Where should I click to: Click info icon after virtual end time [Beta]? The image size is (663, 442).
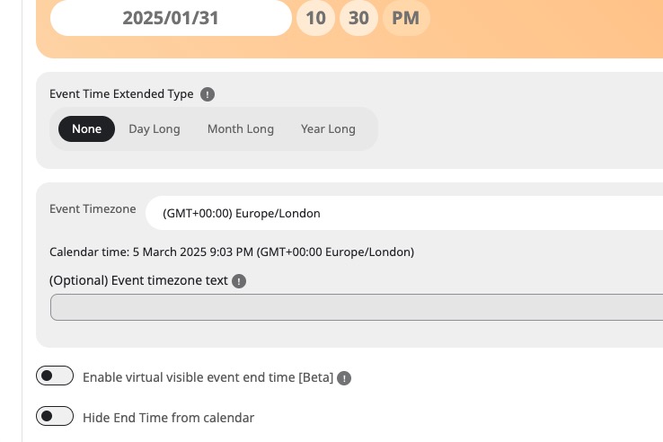pyautogui.click(x=344, y=377)
